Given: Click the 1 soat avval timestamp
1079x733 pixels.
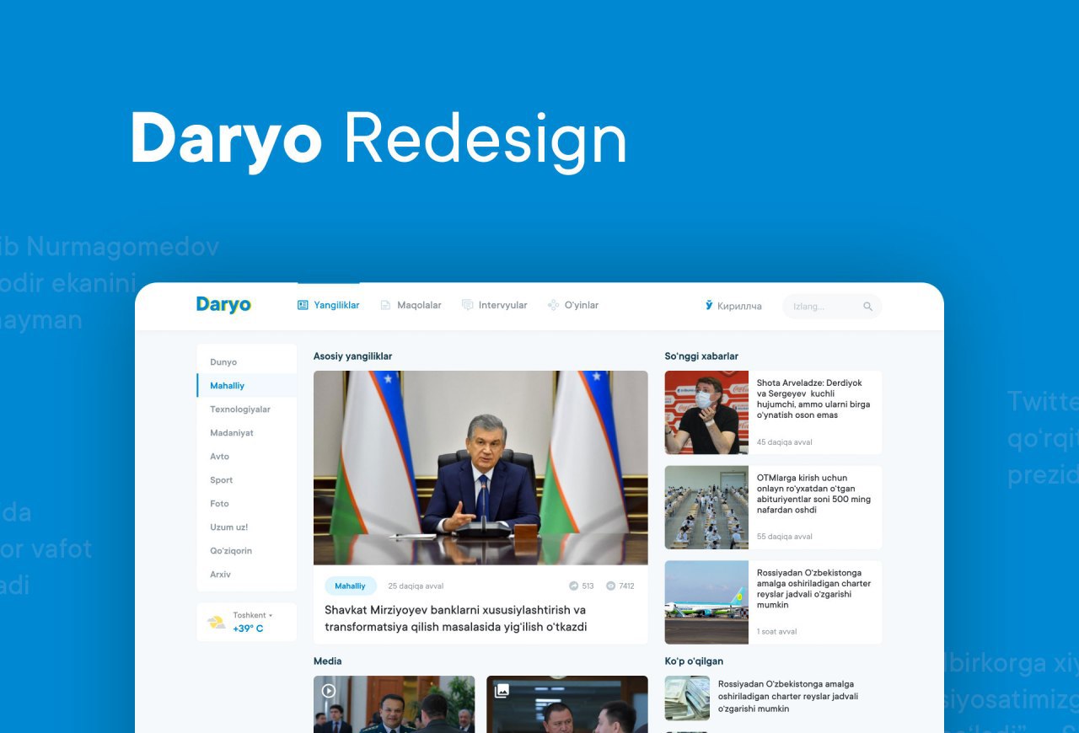Looking at the screenshot, I should [776, 631].
